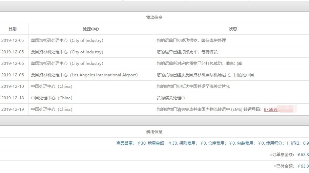Select the status 您的运单已经成功提交，等待库房处理
Image resolution: width=309 pixels, height=173 pixels.
point(191,41)
